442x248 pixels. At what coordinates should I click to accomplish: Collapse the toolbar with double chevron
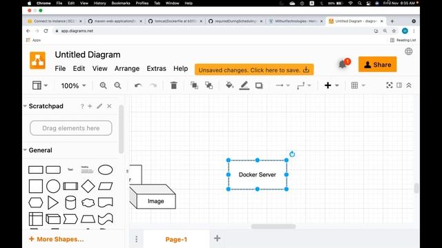tap(409, 85)
